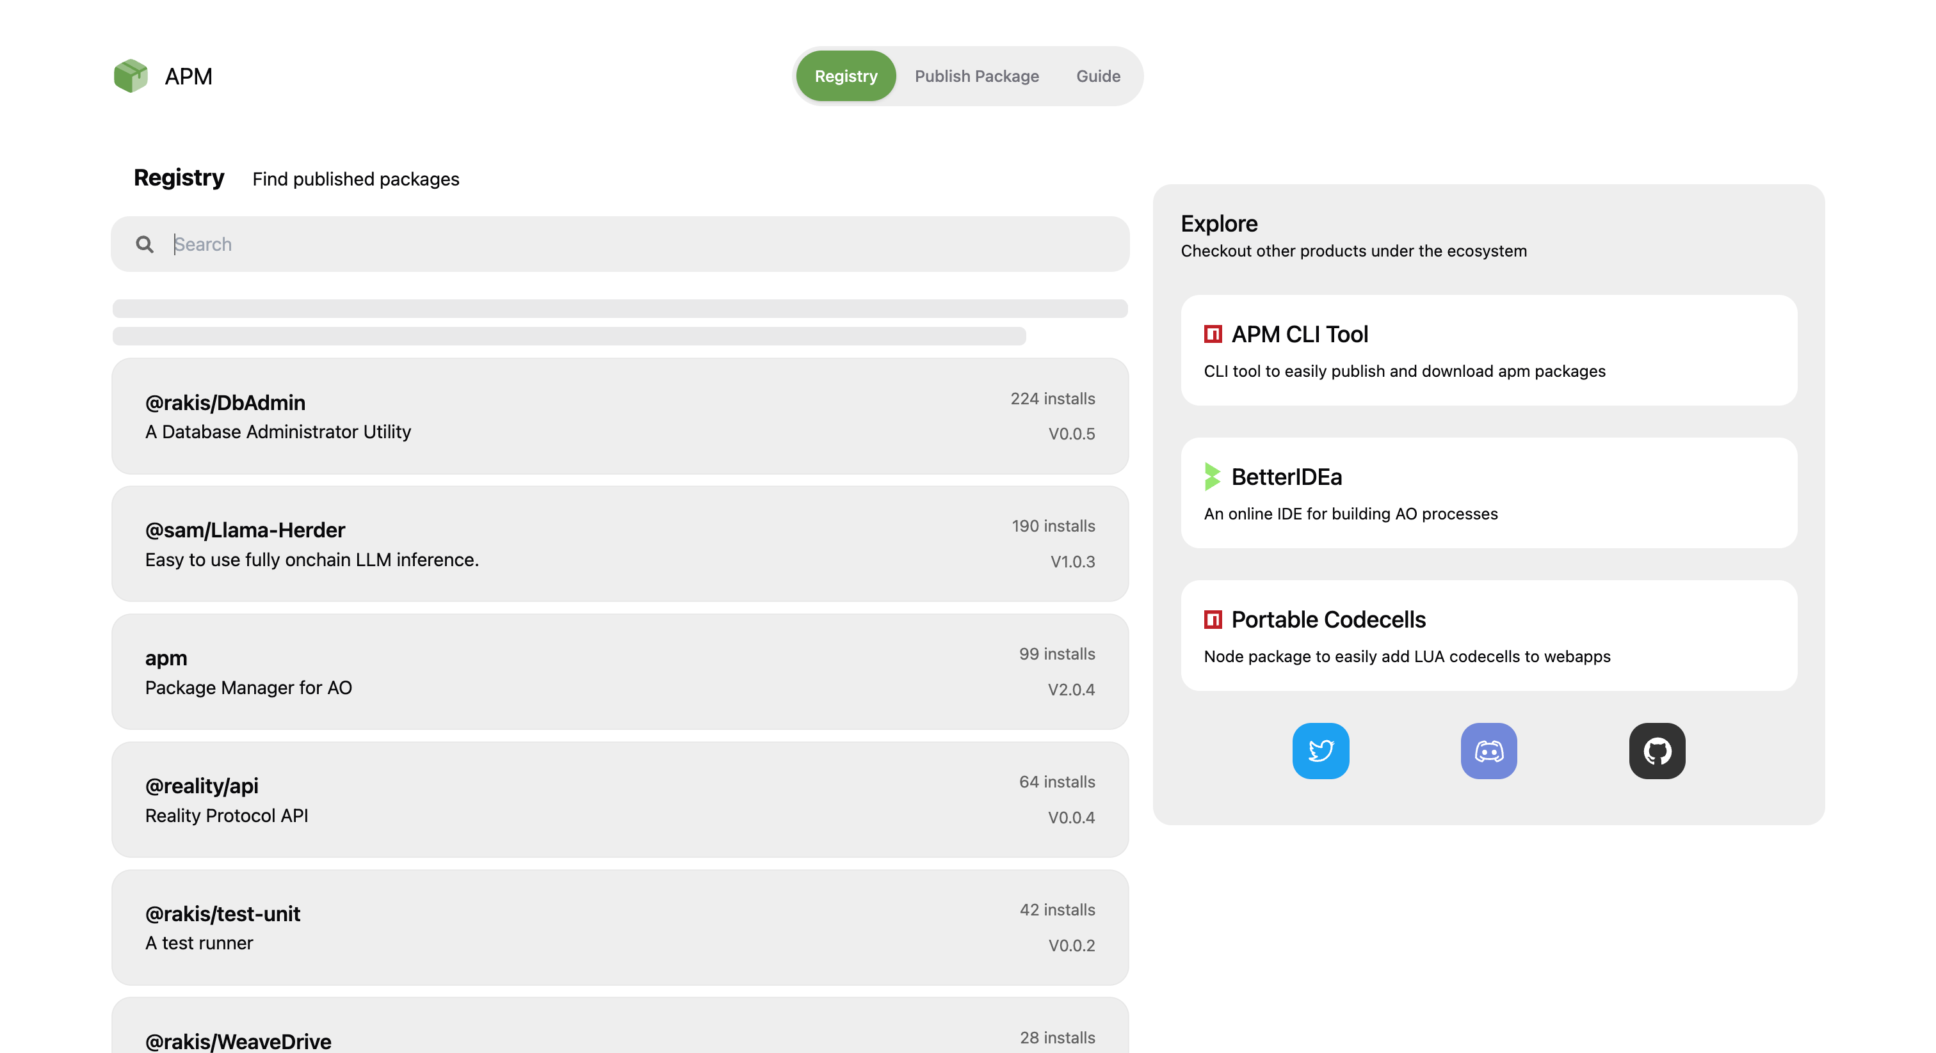Click the 'V0.0.4' version label
The image size is (1936, 1053).
(x=1071, y=817)
